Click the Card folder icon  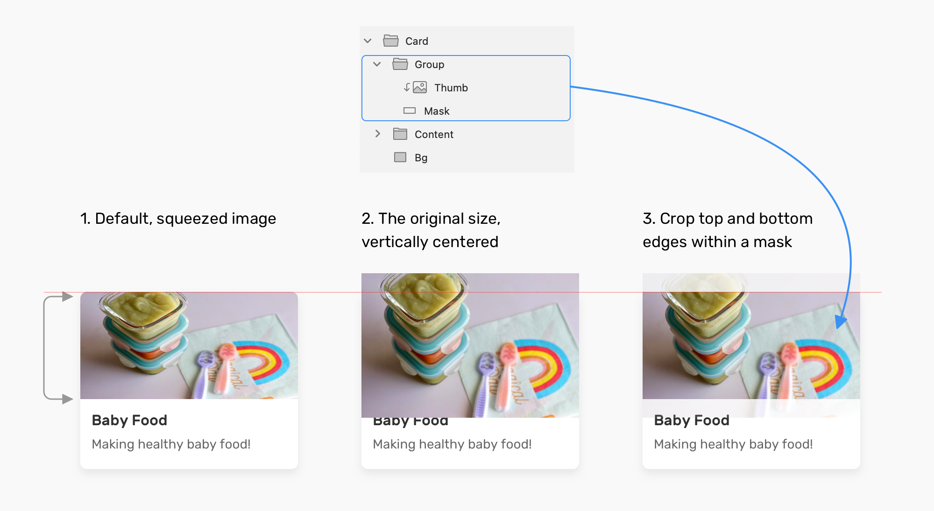point(390,41)
